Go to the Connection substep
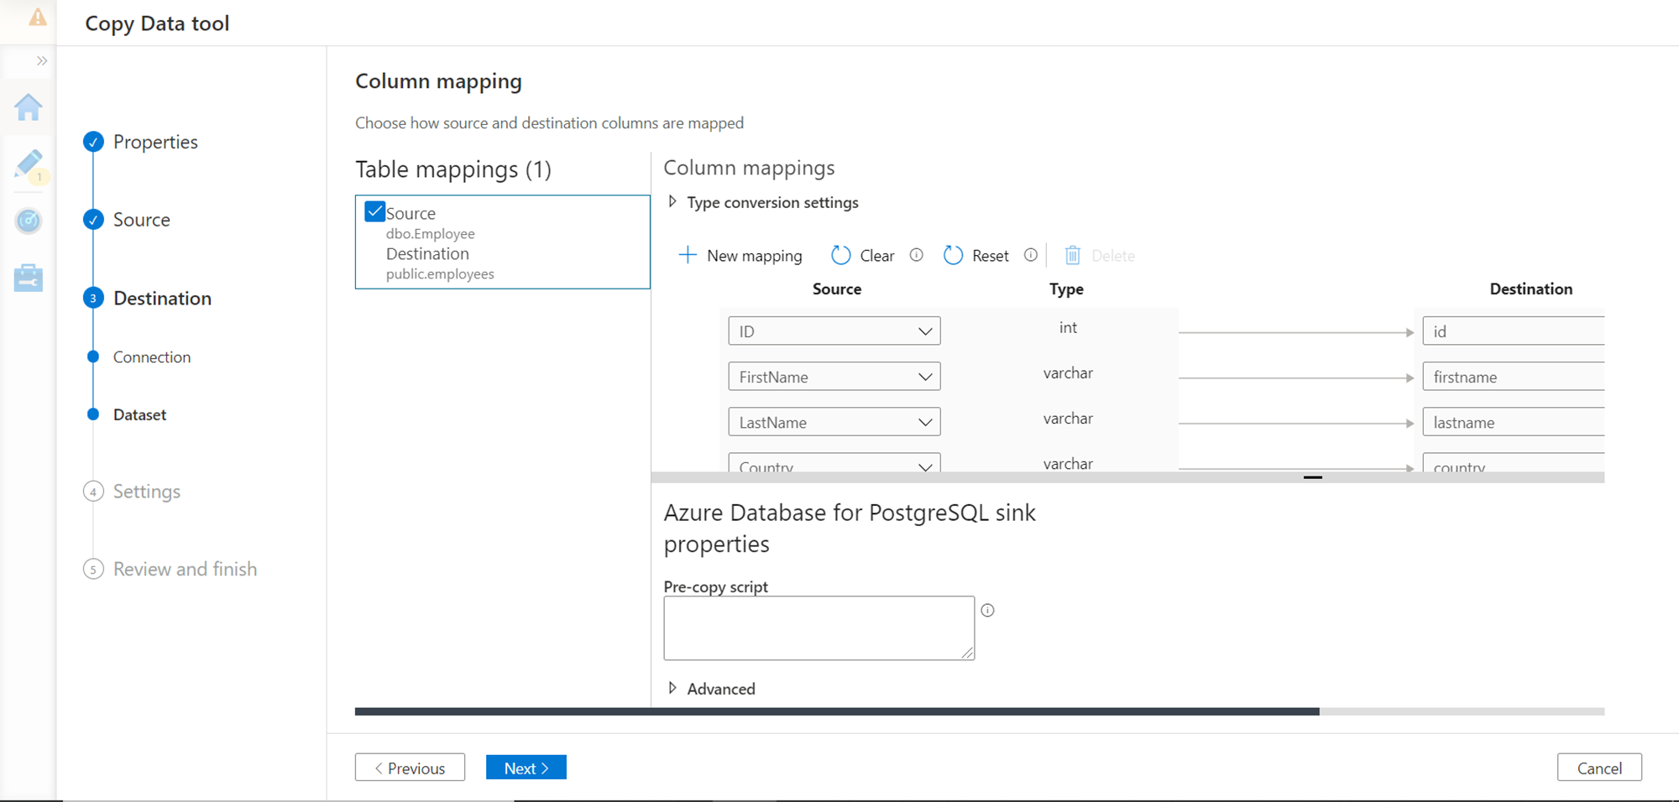 click(152, 357)
